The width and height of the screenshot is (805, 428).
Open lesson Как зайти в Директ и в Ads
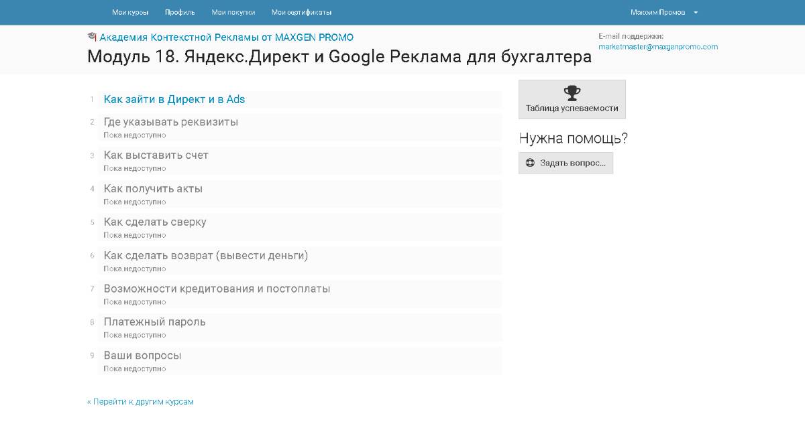(174, 99)
